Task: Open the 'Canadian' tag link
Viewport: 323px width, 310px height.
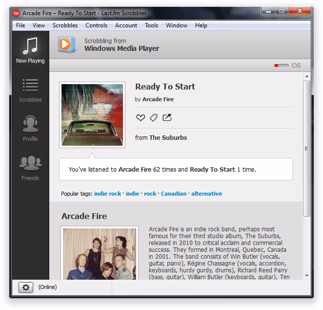Action: coord(173,194)
